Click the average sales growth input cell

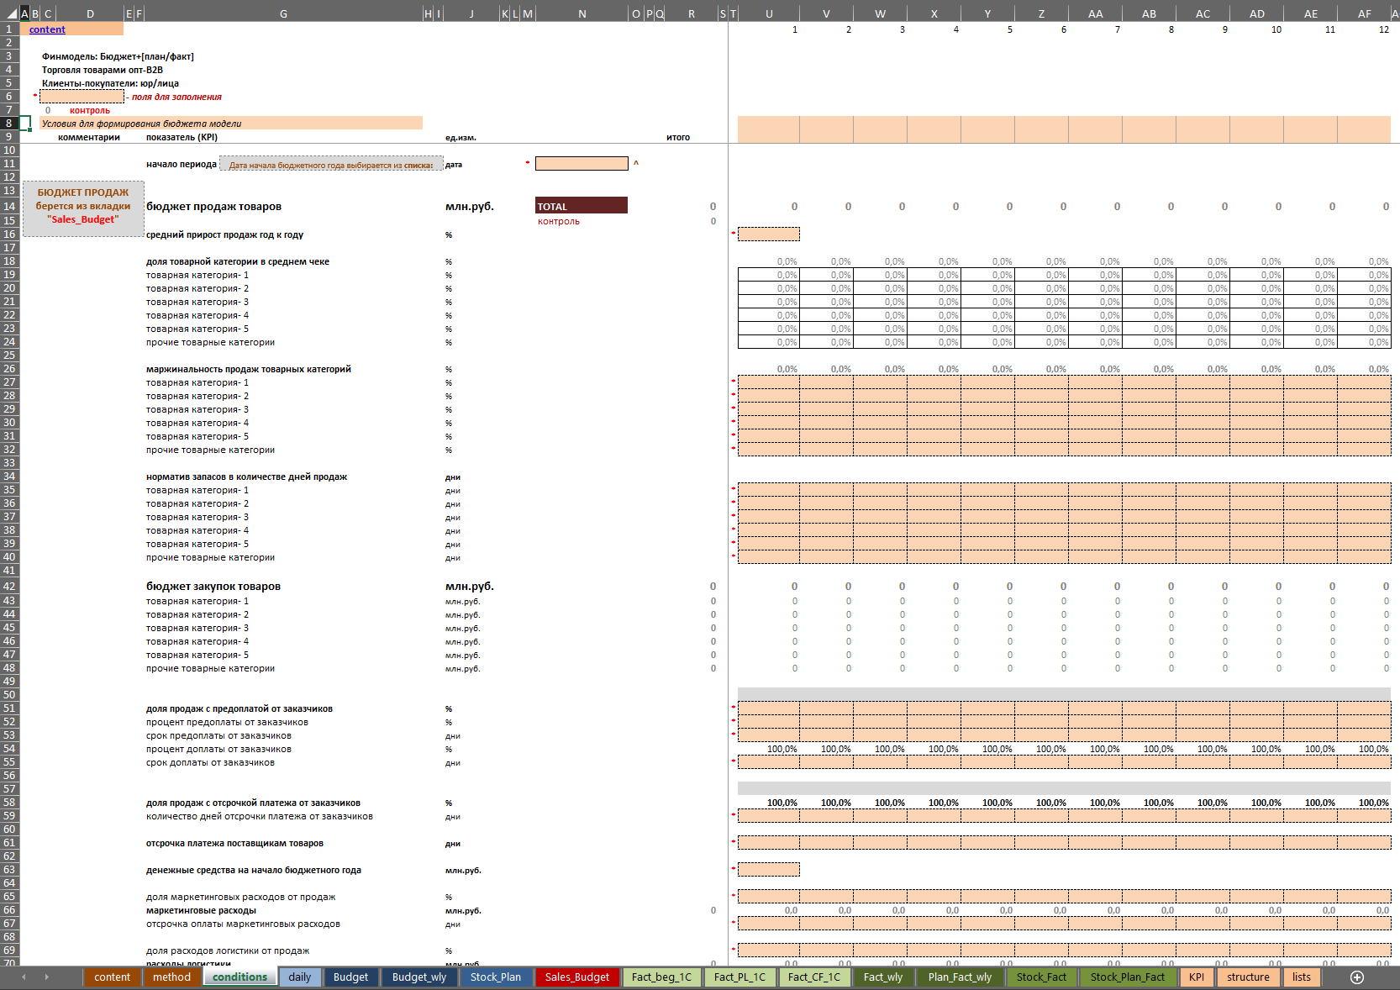coord(768,234)
